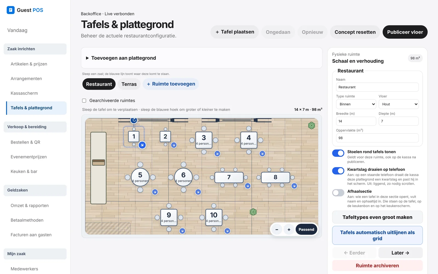Viewport: 438px width, 274px height.
Task: Open the Type ruimte dropdown
Action: (x=356, y=104)
